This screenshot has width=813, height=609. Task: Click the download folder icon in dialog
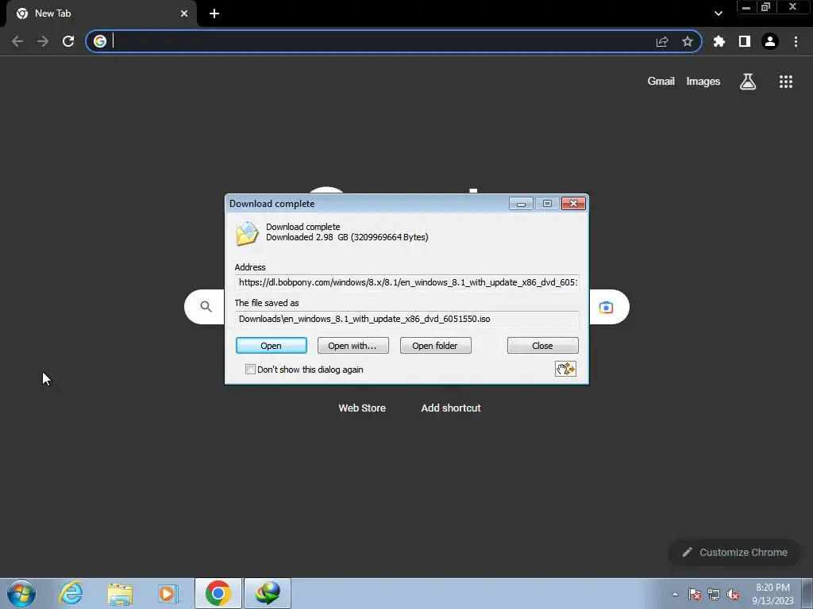248,234
